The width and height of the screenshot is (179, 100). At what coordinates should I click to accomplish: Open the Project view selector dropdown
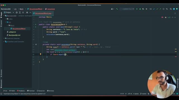9,12
